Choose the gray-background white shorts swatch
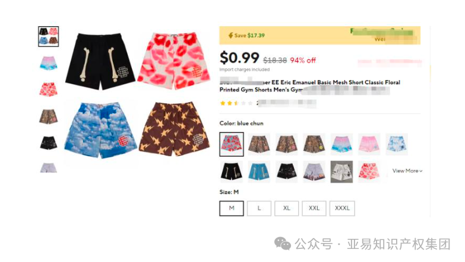 click(x=341, y=172)
